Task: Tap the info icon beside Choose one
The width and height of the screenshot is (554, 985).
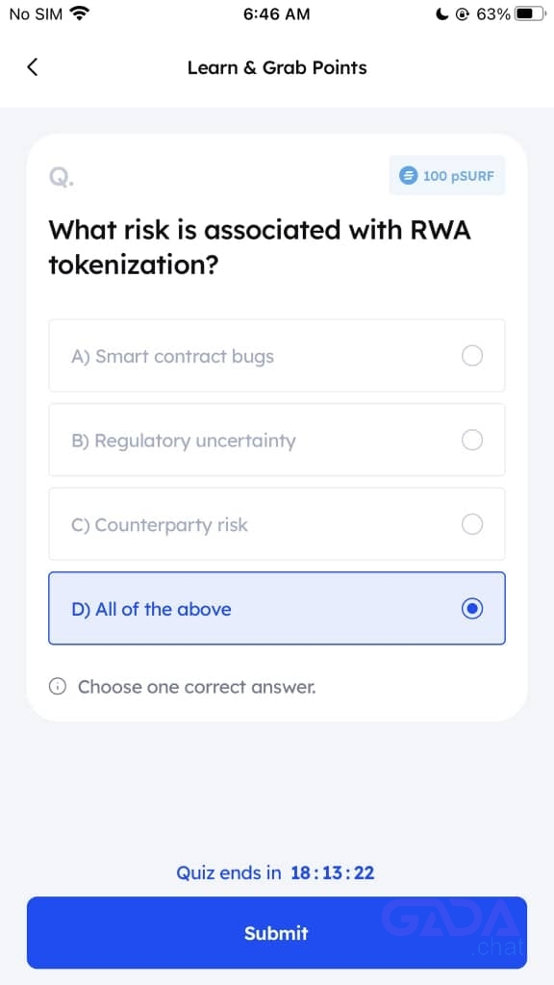Action: point(57,687)
